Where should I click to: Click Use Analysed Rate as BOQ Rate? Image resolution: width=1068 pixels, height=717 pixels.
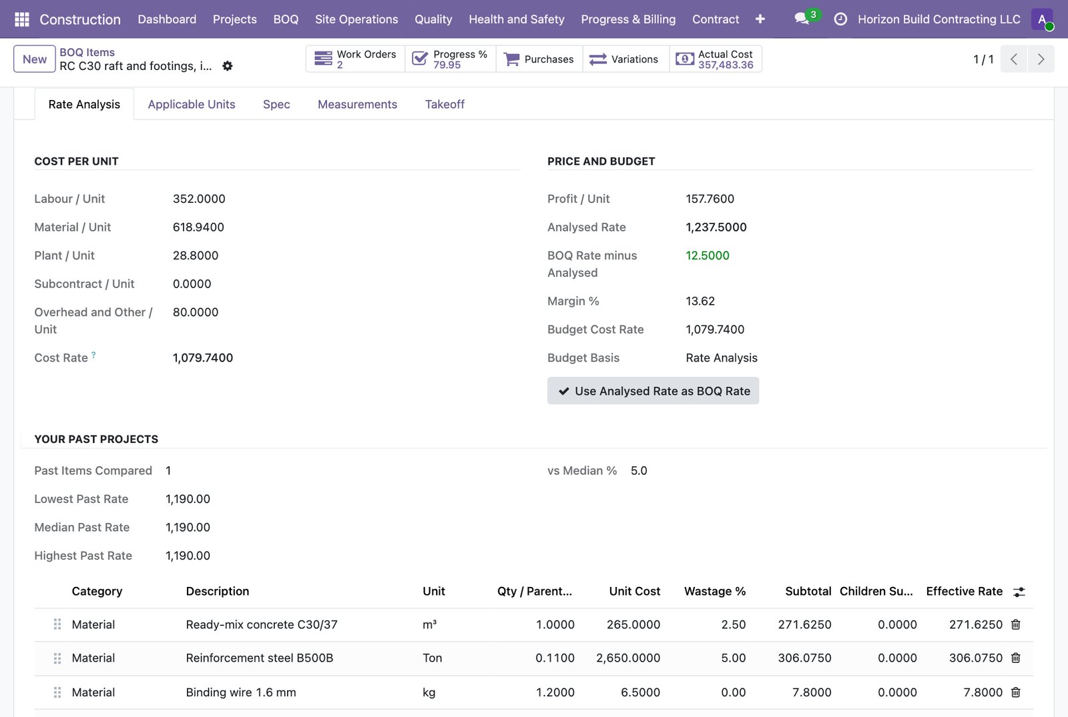click(x=653, y=391)
